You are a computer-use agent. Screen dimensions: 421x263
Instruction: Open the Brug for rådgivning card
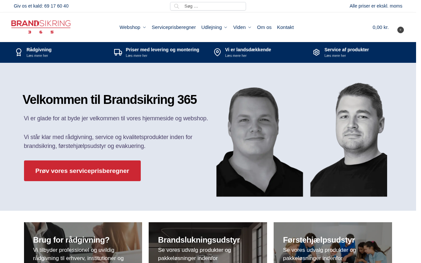point(83,243)
